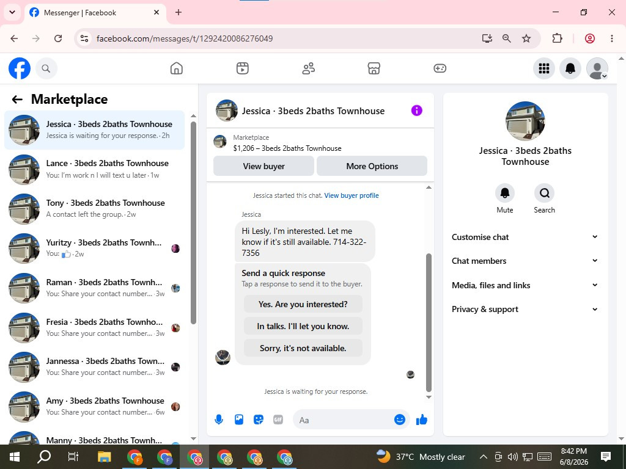Open the Raman conversation
Screen dimensions: 626x469
(x=95, y=288)
